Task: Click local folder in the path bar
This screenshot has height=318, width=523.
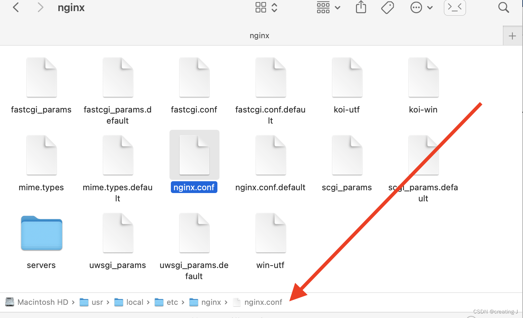Action: click(129, 302)
